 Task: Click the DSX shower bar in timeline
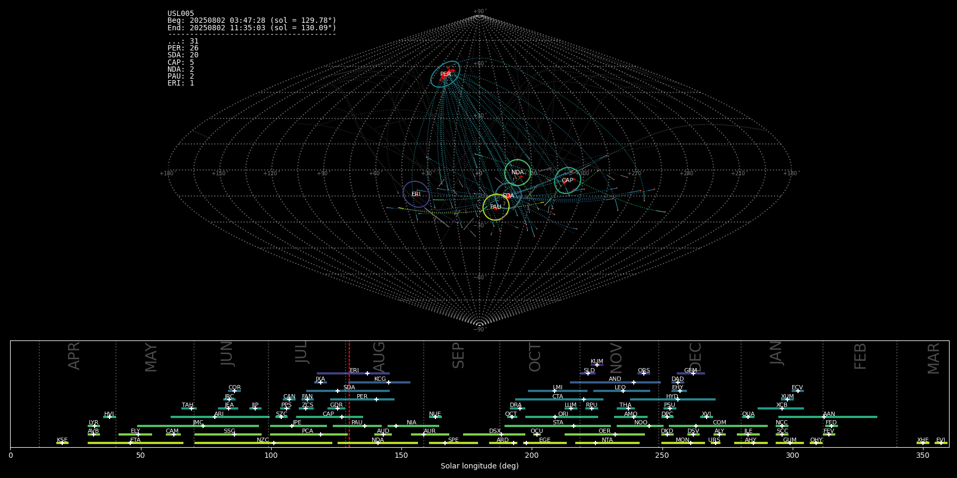[494, 434]
